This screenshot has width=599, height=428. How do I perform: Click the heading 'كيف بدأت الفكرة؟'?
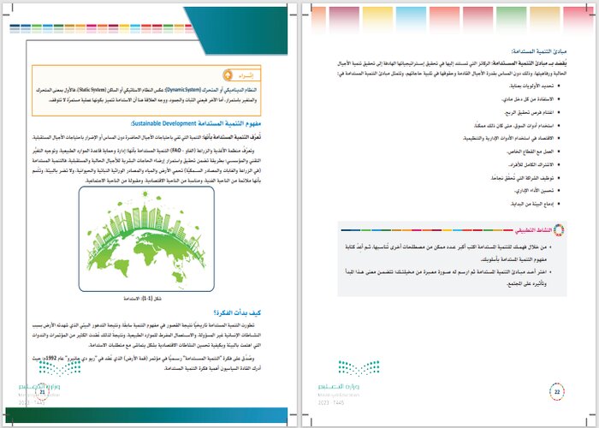click(x=237, y=312)
